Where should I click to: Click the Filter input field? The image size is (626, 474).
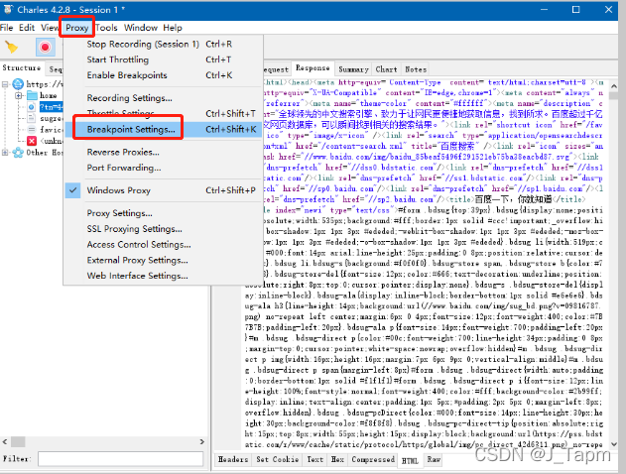coord(121,459)
